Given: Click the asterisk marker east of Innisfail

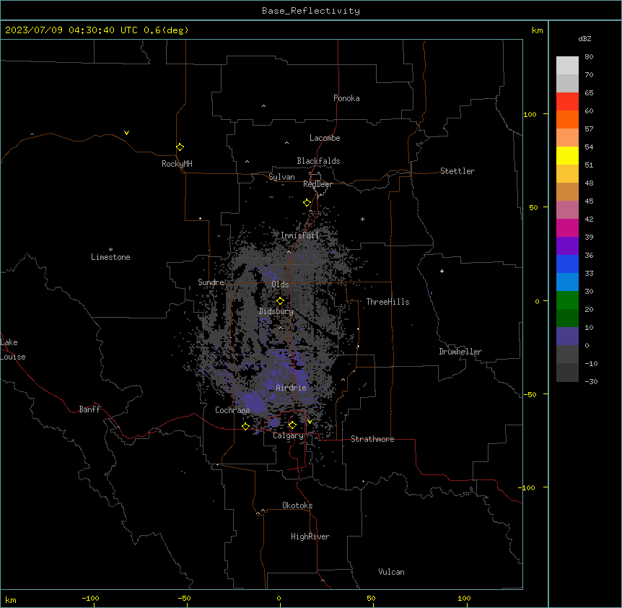Looking at the screenshot, I should 362,220.
